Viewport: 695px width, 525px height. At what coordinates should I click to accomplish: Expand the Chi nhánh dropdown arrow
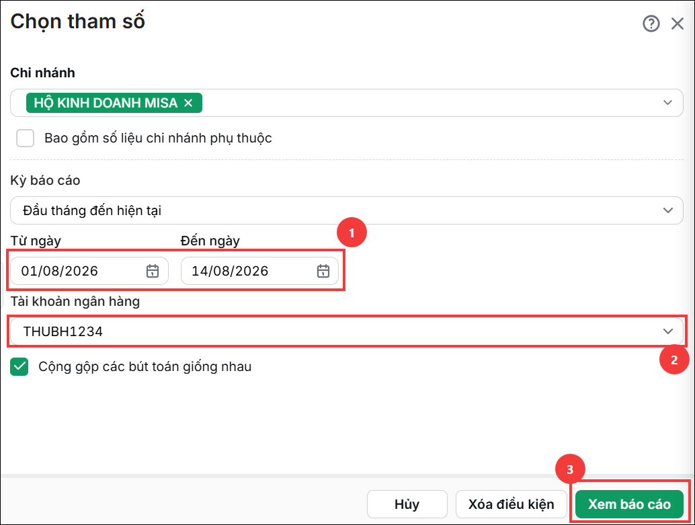coord(667,102)
